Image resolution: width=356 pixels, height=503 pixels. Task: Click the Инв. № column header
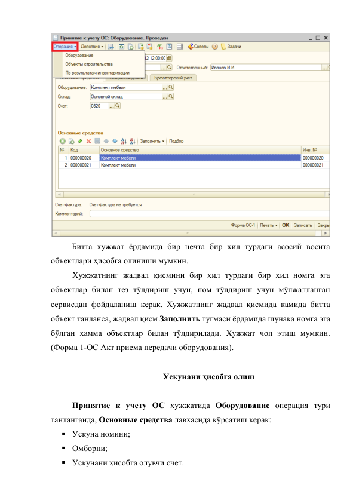pyautogui.click(x=315, y=150)
